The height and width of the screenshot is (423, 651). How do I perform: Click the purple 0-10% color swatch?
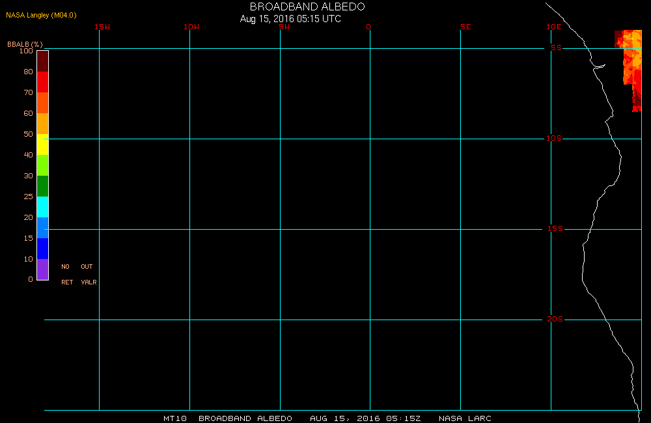point(43,269)
